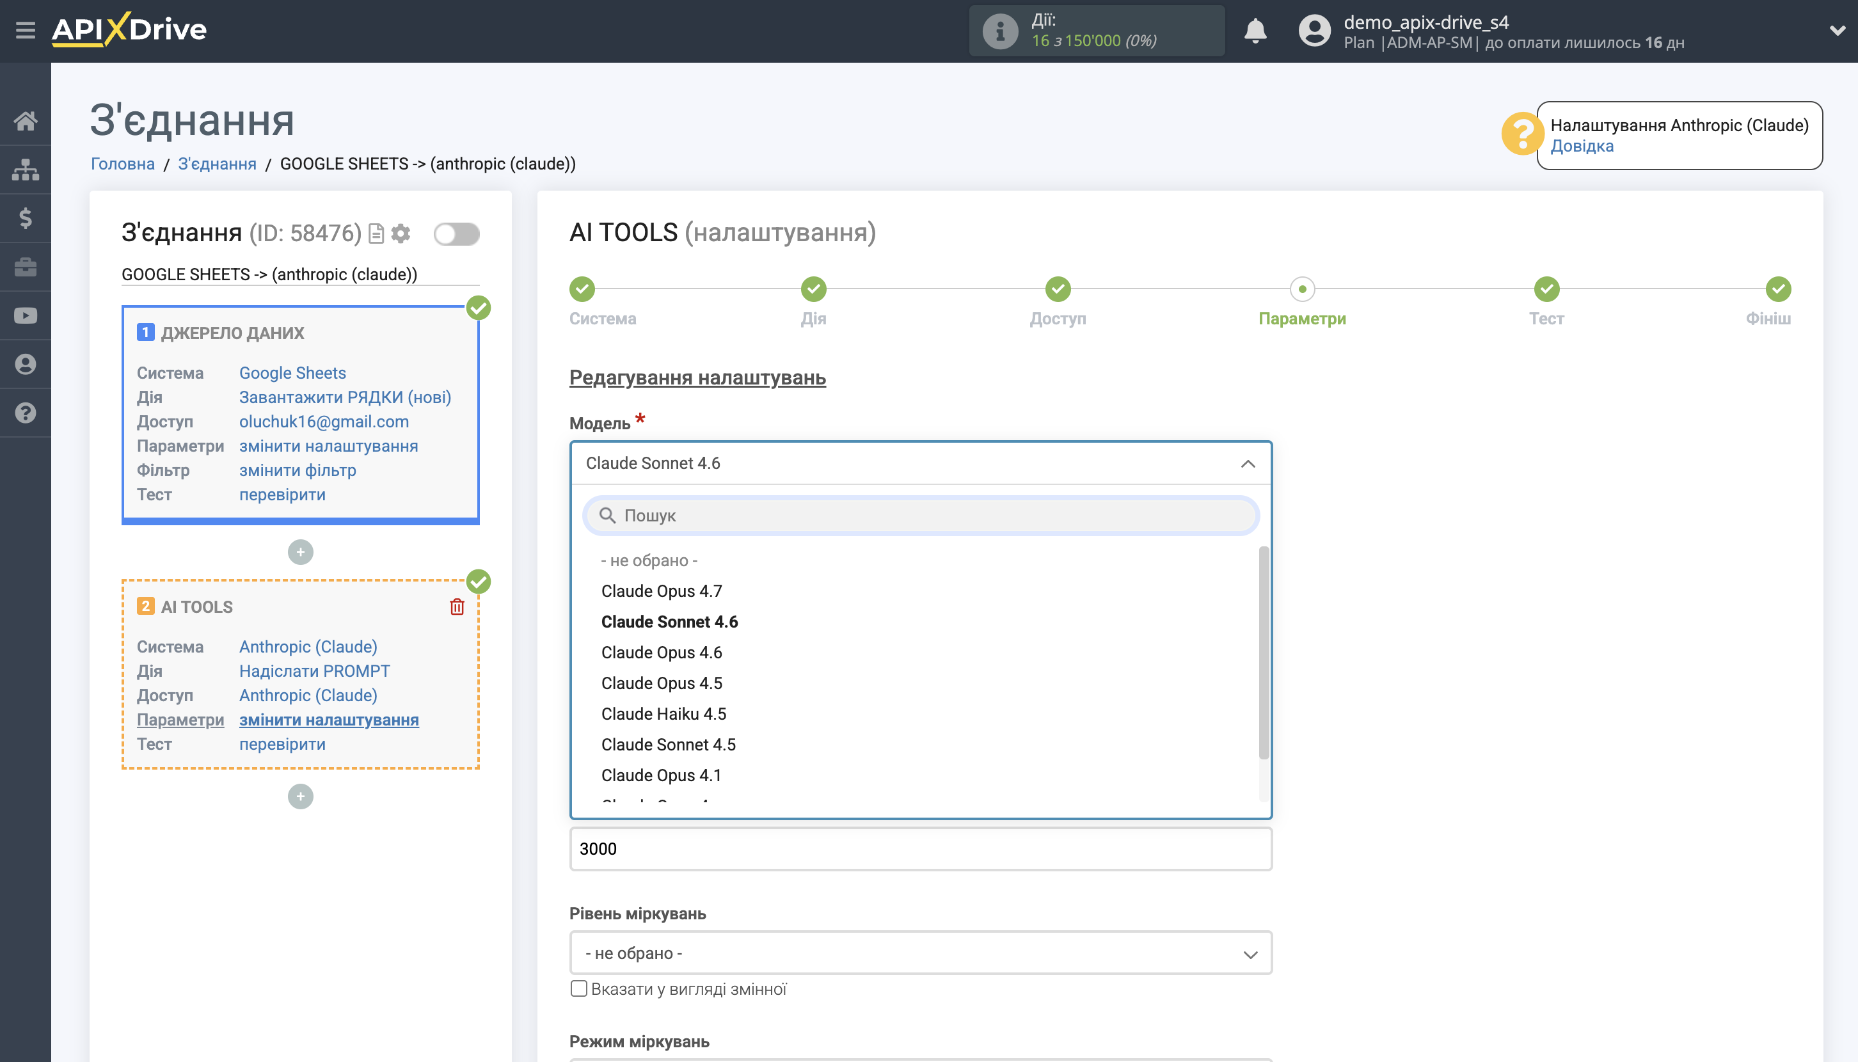Click AI TOOLS 'змінити налаштування' link

[x=329, y=720]
